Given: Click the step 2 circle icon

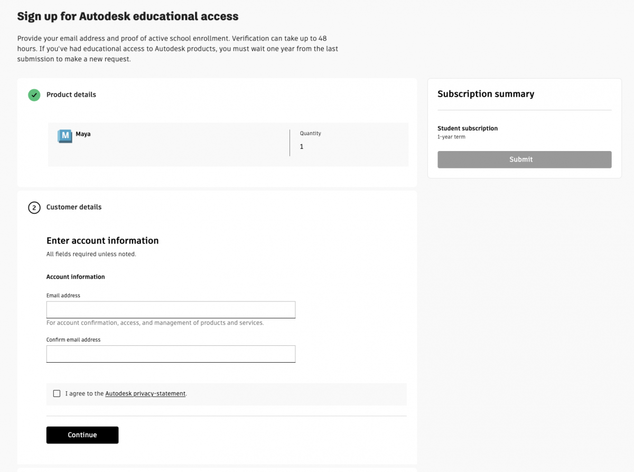Looking at the screenshot, I should [34, 207].
